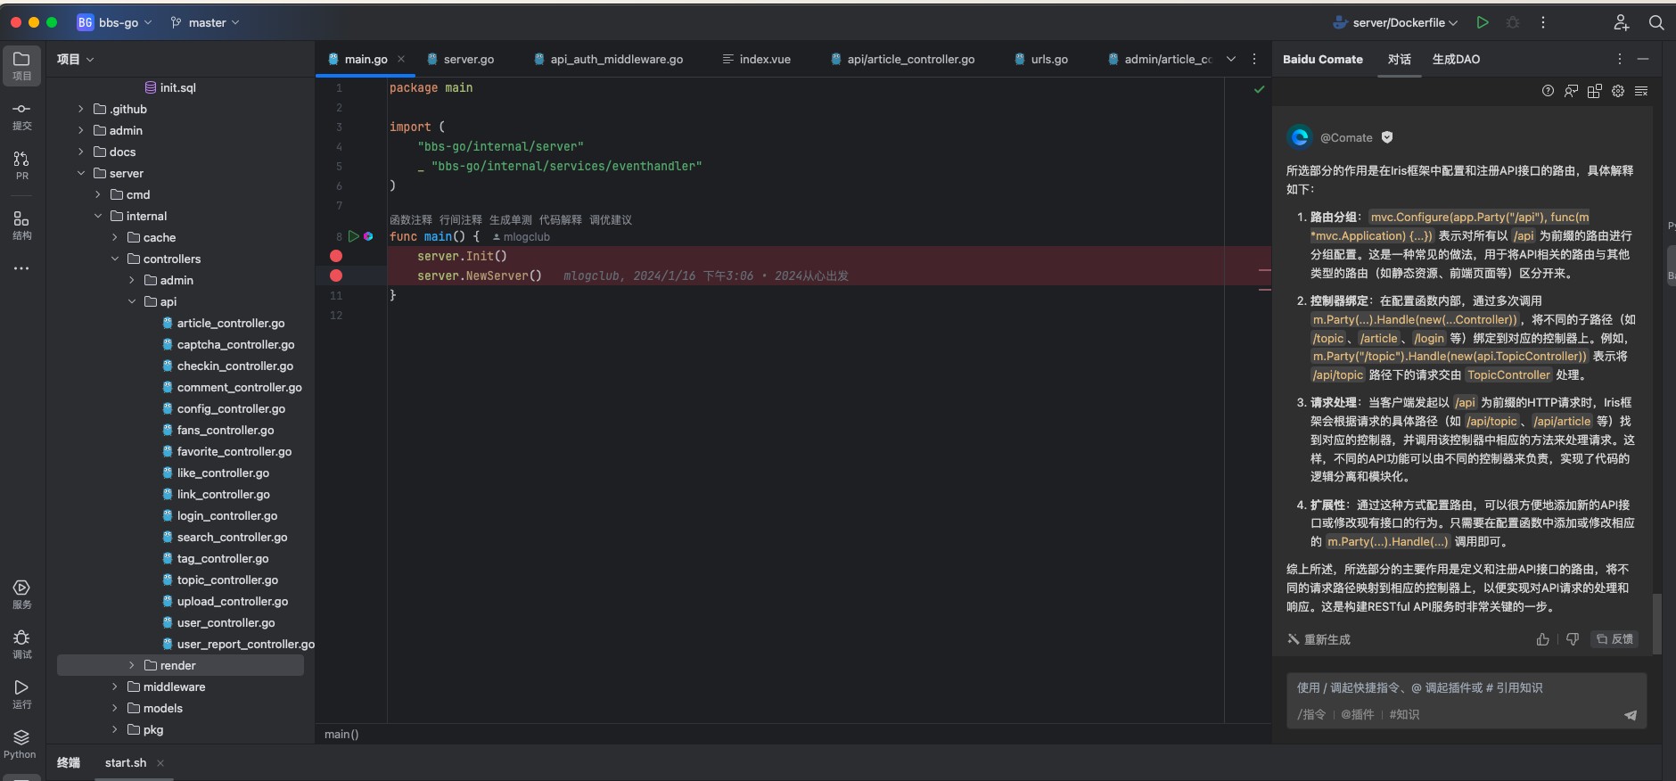This screenshot has width=1676, height=781.
Task: Select the 对话 tab in Comate
Action: (x=1400, y=59)
